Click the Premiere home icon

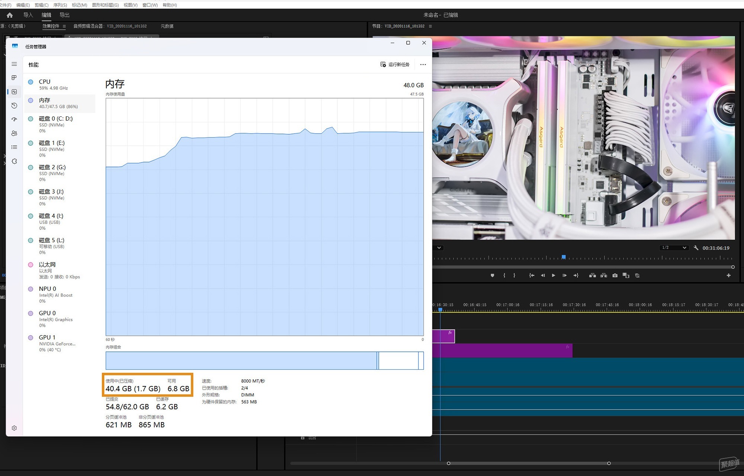(10, 15)
